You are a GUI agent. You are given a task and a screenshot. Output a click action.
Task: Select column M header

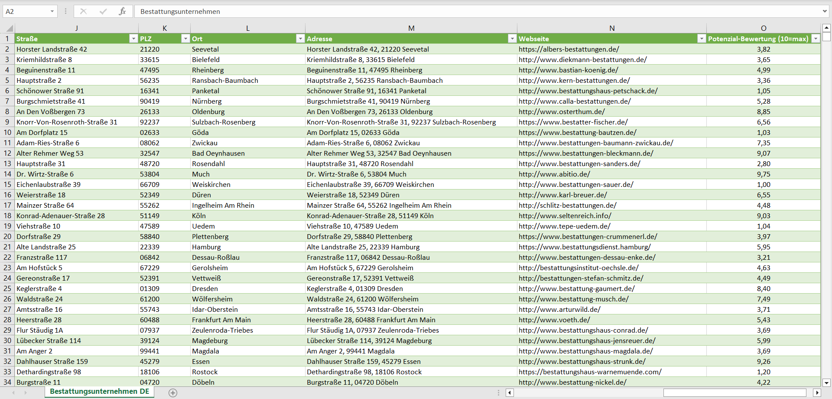pyautogui.click(x=411, y=28)
